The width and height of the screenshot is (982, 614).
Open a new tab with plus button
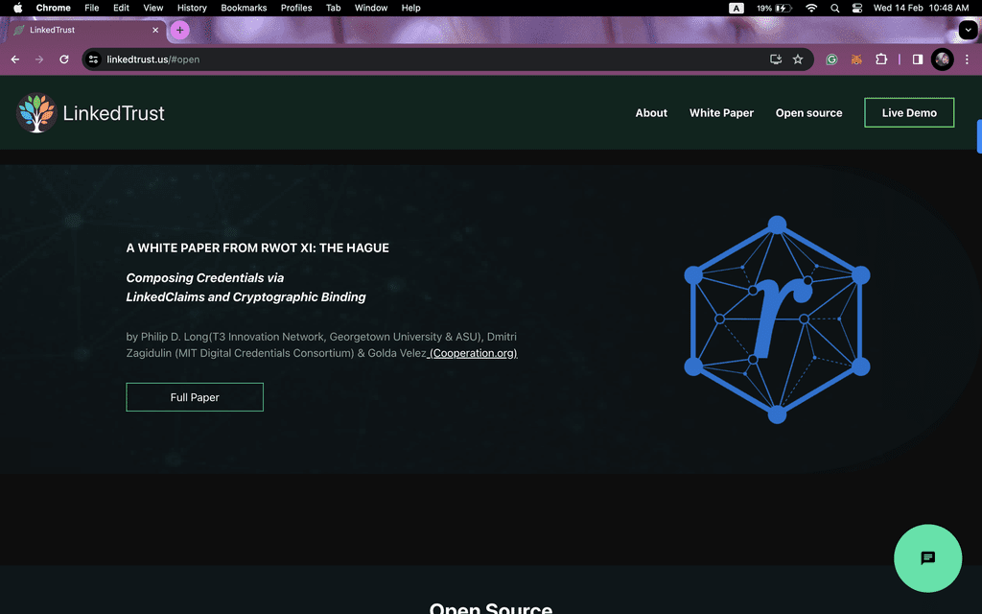tap(179, 30)
